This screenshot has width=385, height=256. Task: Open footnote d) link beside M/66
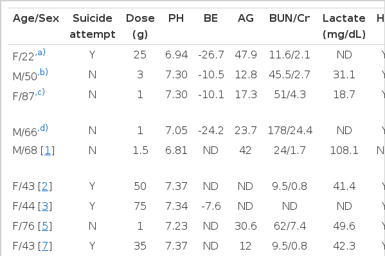pos(42,128)
